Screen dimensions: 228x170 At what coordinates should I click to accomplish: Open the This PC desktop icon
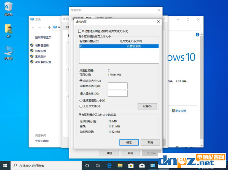coord(8,53)
